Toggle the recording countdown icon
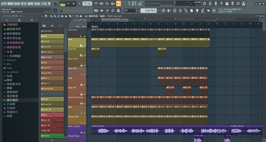The width and height of the screenshot is (266, 142). coord(107,3)
